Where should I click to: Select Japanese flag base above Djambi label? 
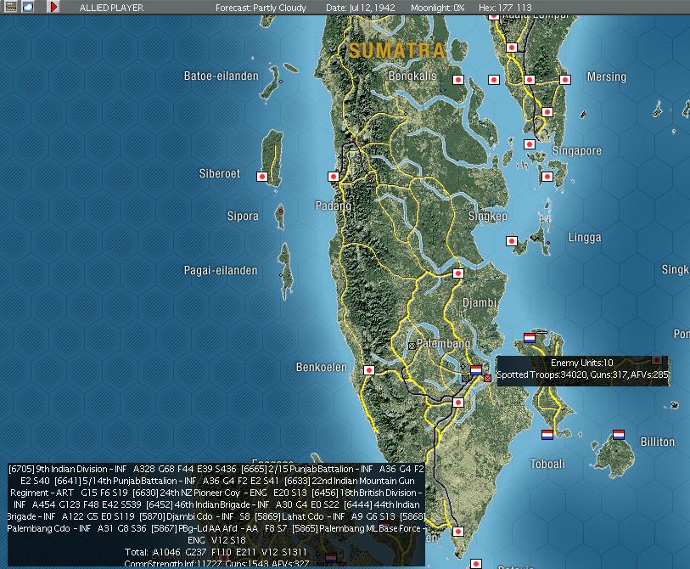(x=458, y=273)
